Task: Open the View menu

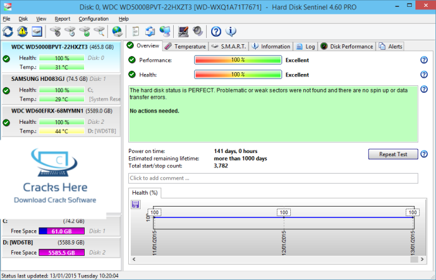Action: pyautogui.click(x=41, y=19)
